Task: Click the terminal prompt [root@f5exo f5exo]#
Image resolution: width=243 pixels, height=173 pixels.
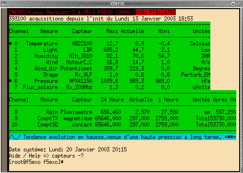Action: pos(36,162)
